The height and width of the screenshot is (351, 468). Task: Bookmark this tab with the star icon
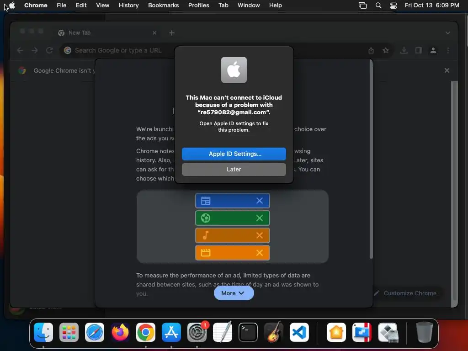click(x=386, y=50)
